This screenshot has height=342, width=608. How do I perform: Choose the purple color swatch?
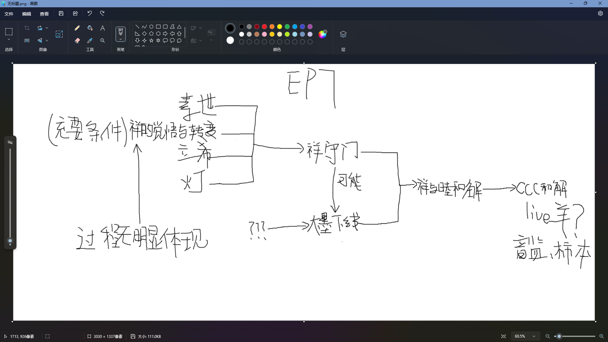(x=310, y=27)
